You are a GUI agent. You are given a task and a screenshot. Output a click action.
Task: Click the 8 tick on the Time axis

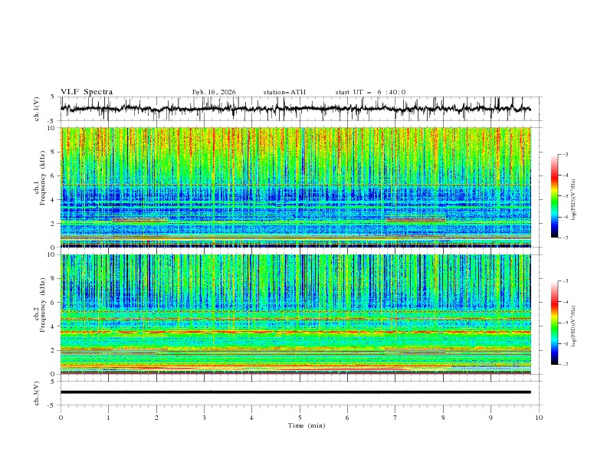[x=443, y=418]
